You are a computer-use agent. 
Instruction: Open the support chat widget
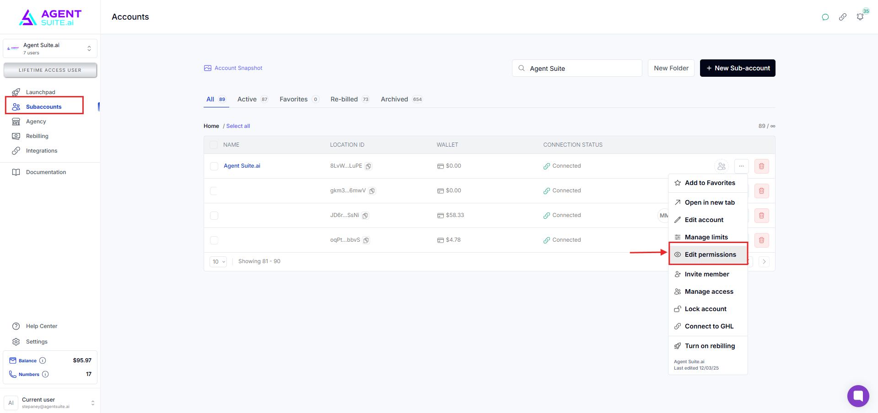[858, 396]
